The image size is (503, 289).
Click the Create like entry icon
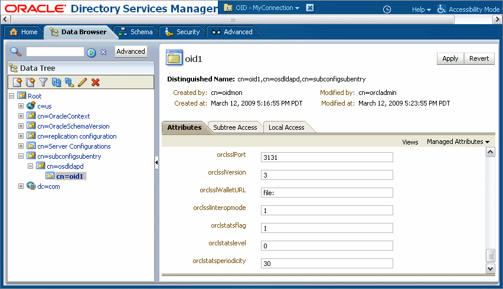click(31, 83)
